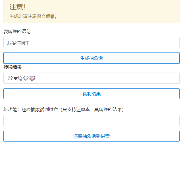
Task: Click the 要转换的语句 label
Action: tap(17, 31)
